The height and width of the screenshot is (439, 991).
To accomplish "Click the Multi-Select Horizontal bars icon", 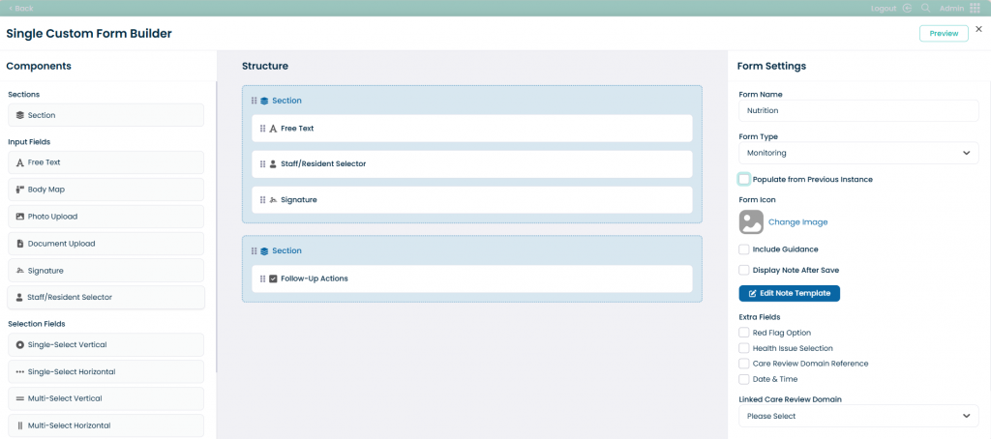I will pos(20,425).
